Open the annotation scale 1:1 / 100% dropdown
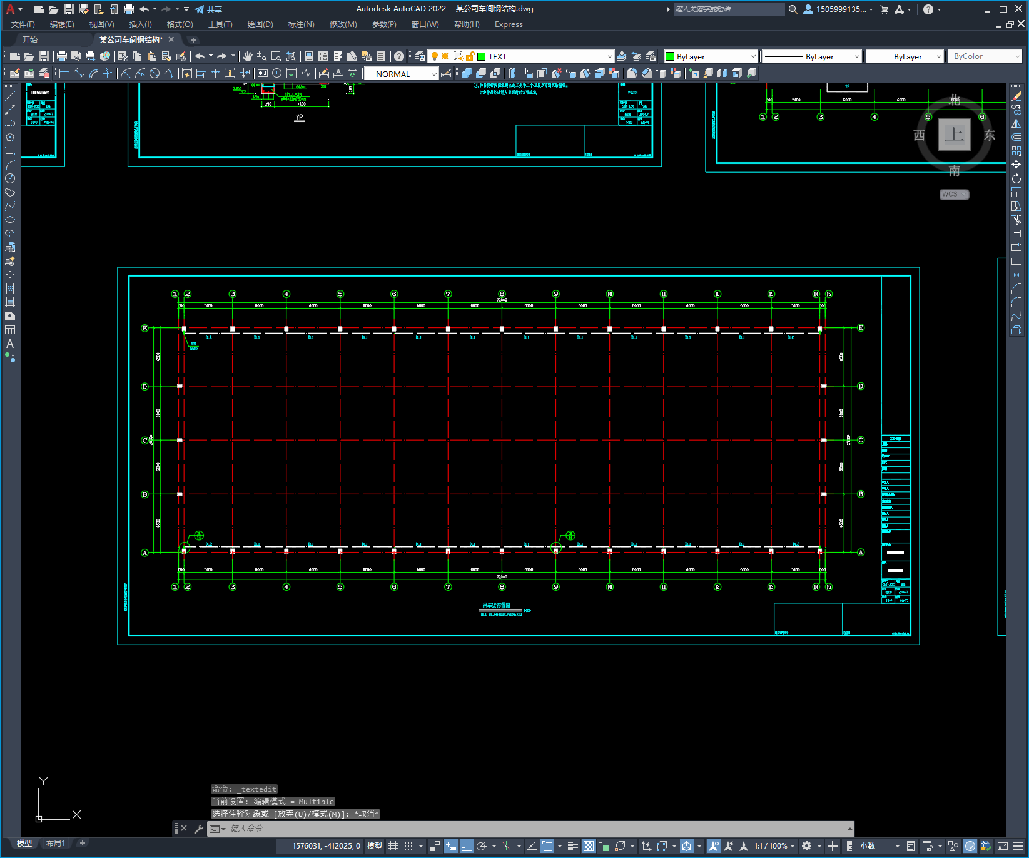 point(774,846)
